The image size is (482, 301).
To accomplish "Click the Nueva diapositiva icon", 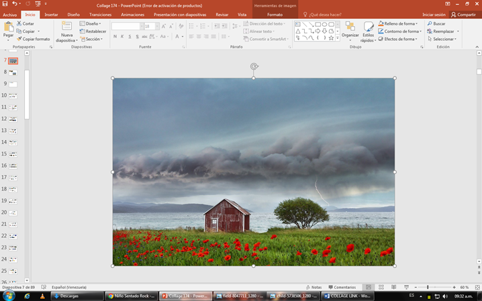I will [66, 26].
